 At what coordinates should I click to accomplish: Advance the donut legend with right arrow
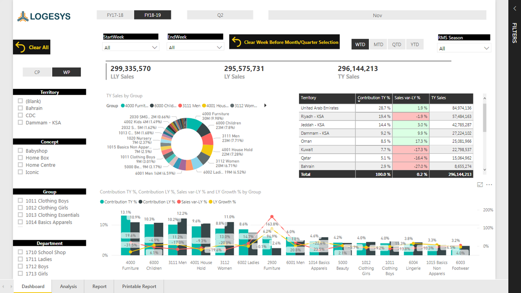(265, 106)
